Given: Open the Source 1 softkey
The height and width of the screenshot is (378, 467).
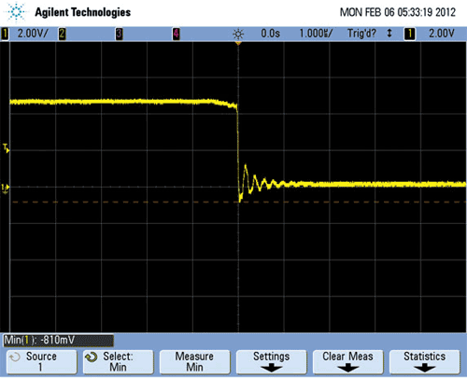Looking at the screenshot, I should (41, 361).
